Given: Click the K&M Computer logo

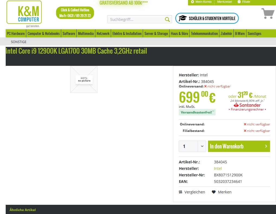Looking at the screenshot, I should 24,14.
